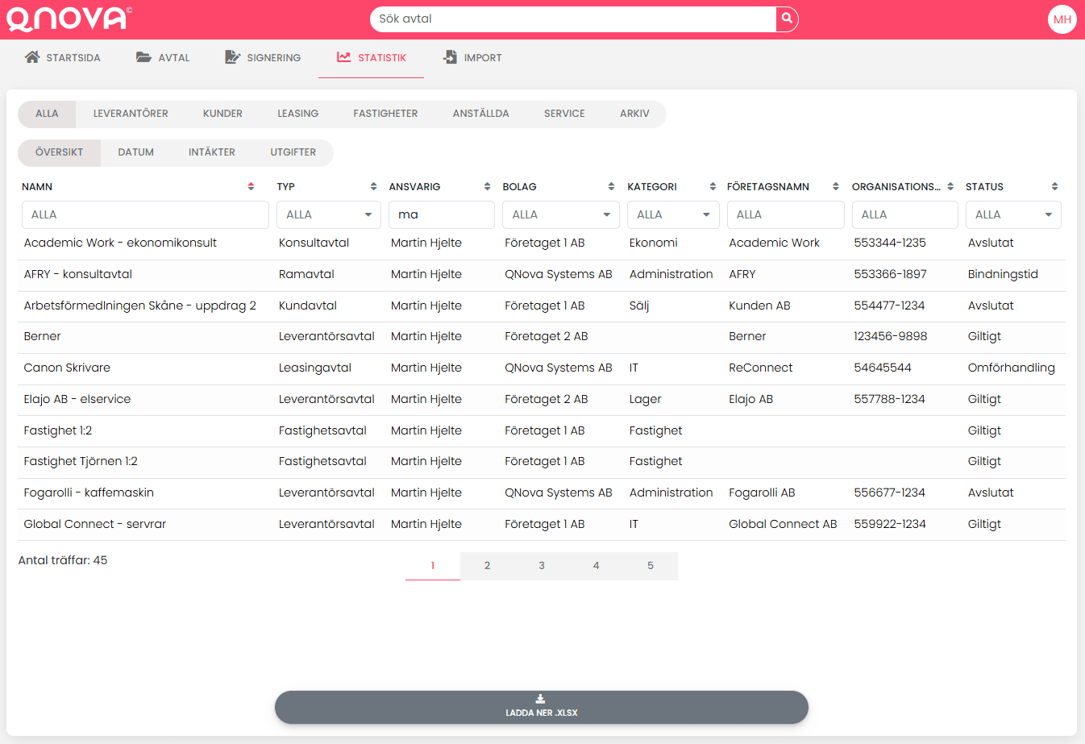Screen dimensions: 1085x744
Task: Go to pagination page 5
Action: [651, 566]
